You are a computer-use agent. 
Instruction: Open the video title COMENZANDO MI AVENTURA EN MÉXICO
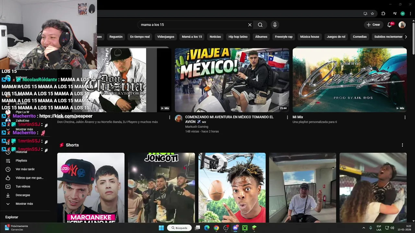coord(229,119)
